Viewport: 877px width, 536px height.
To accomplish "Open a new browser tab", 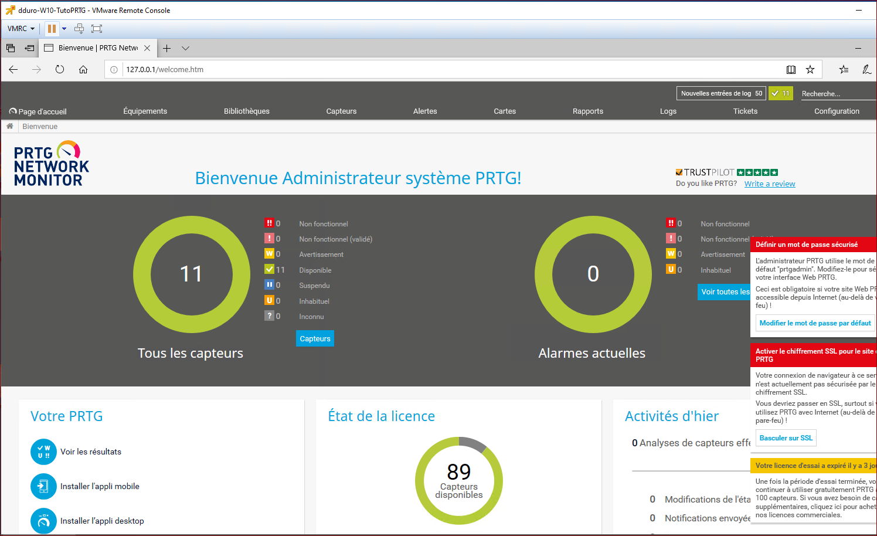I will click(x=167, y=48).
